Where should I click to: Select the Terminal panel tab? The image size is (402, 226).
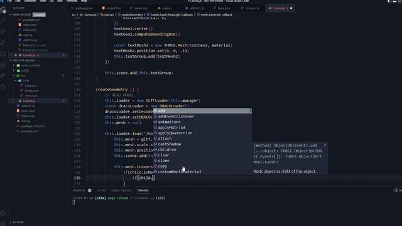click(143, 190)
